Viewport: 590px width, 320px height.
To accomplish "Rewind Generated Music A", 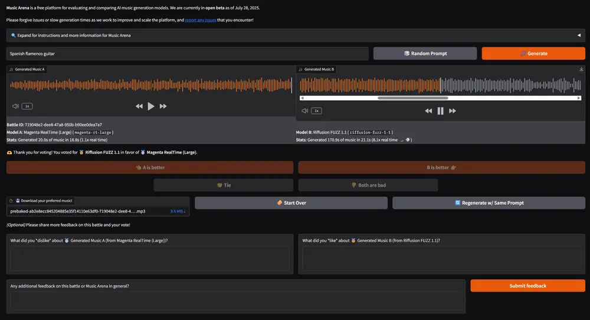I will pyautogui.click(x=139, y=106).
